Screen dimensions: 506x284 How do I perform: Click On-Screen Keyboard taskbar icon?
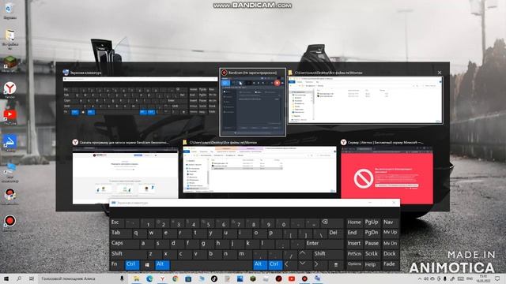[318, 278]
